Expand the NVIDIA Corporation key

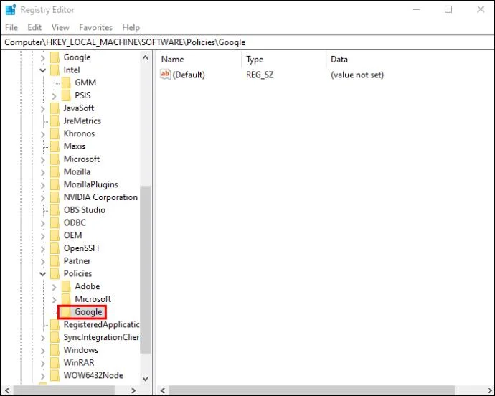pyautogui.click(x=43, y=198)
